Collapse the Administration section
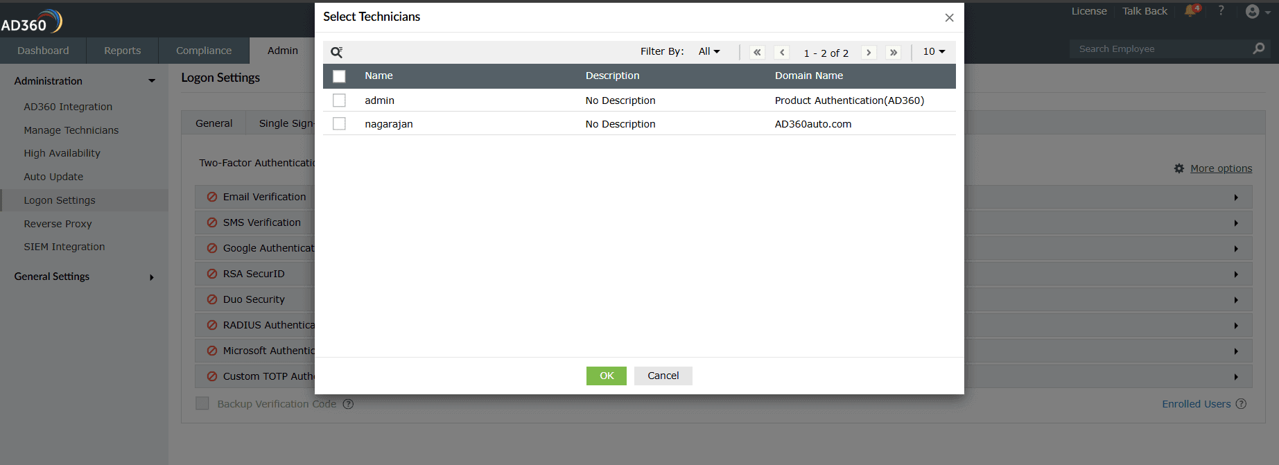Screen dimensions: 1279x465 [152, 81]
